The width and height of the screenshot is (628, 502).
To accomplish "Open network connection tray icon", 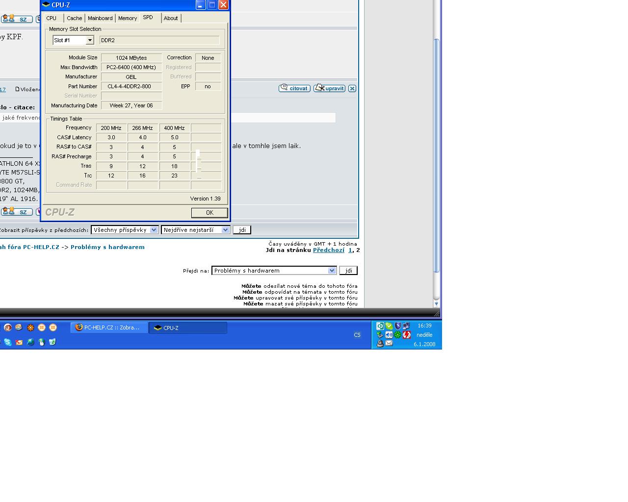I will (x=406, y=326).
